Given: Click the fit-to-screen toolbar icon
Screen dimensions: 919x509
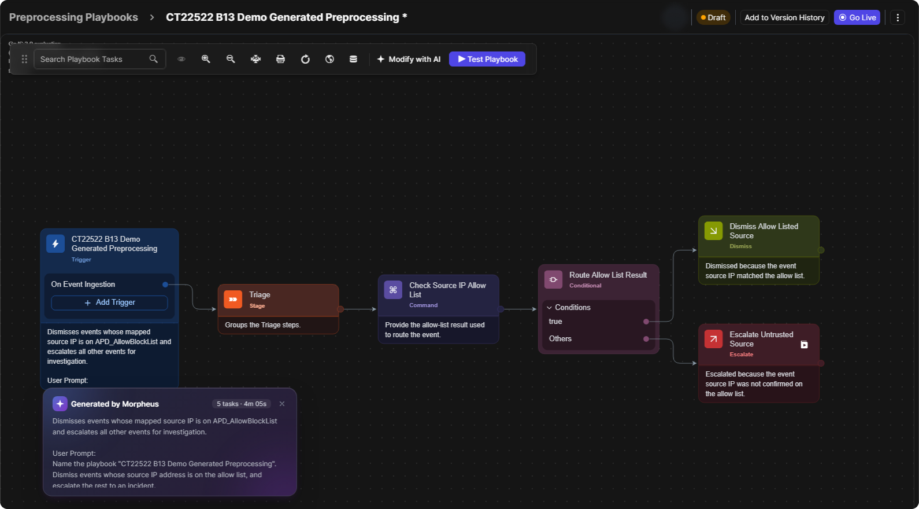Looking at the screenshot, I should [x=255, y=59].
